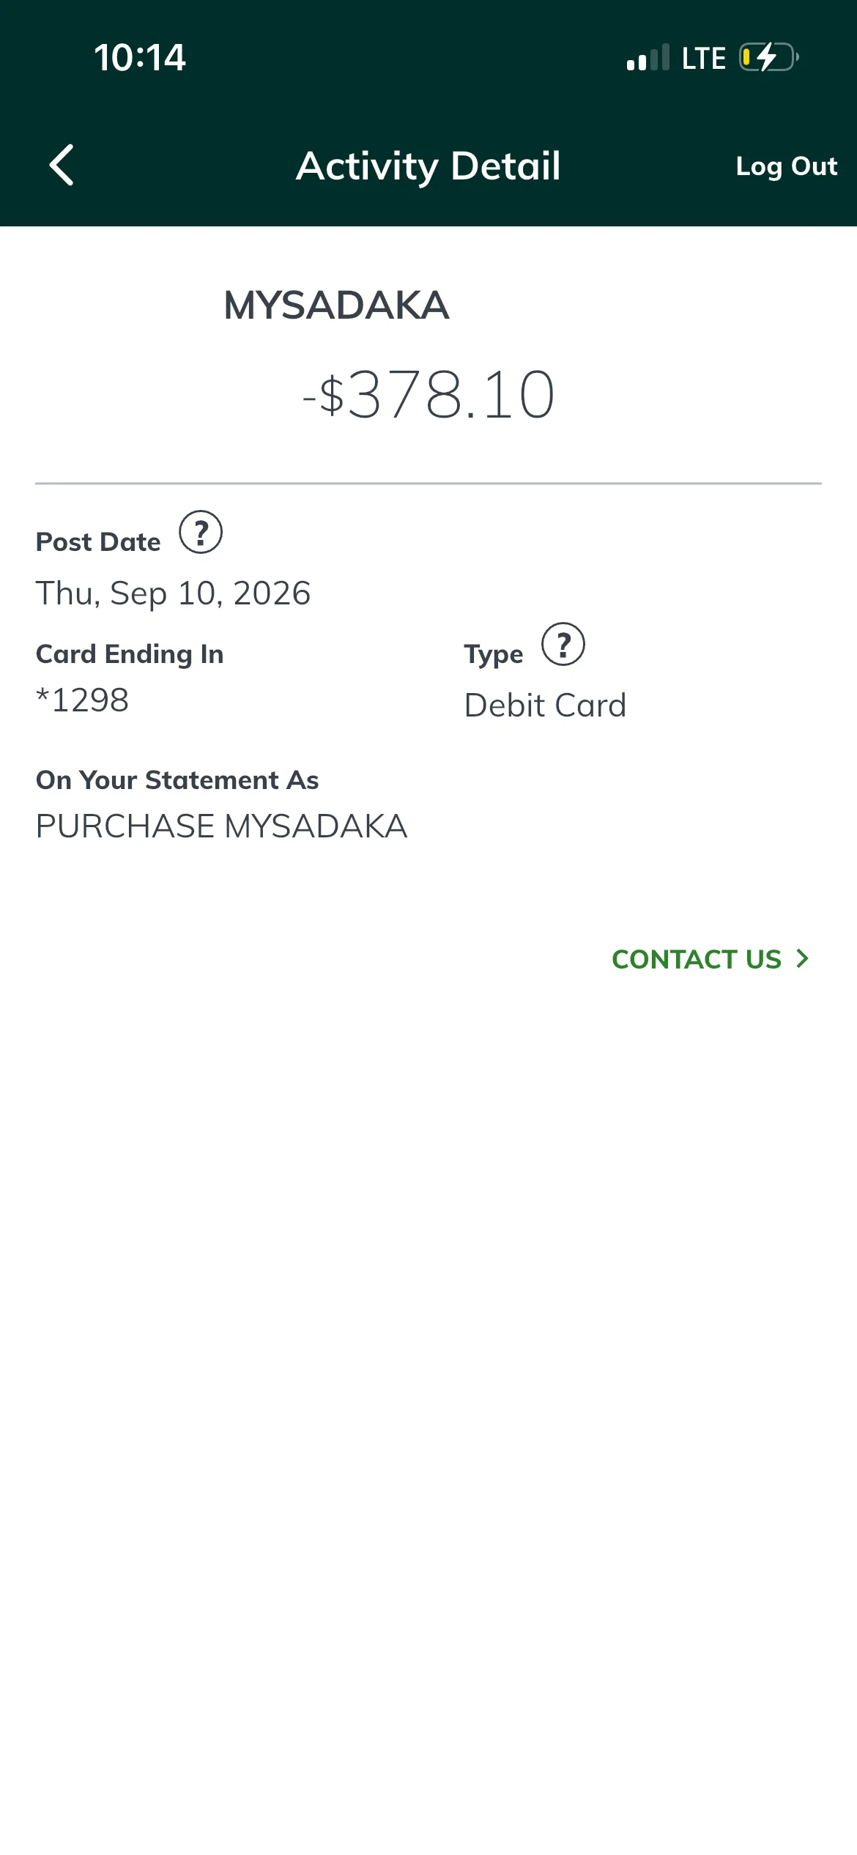The image size is (857, 1855).
Task: Tap the Debit Card type value
Action: click(x=545, y=706)
